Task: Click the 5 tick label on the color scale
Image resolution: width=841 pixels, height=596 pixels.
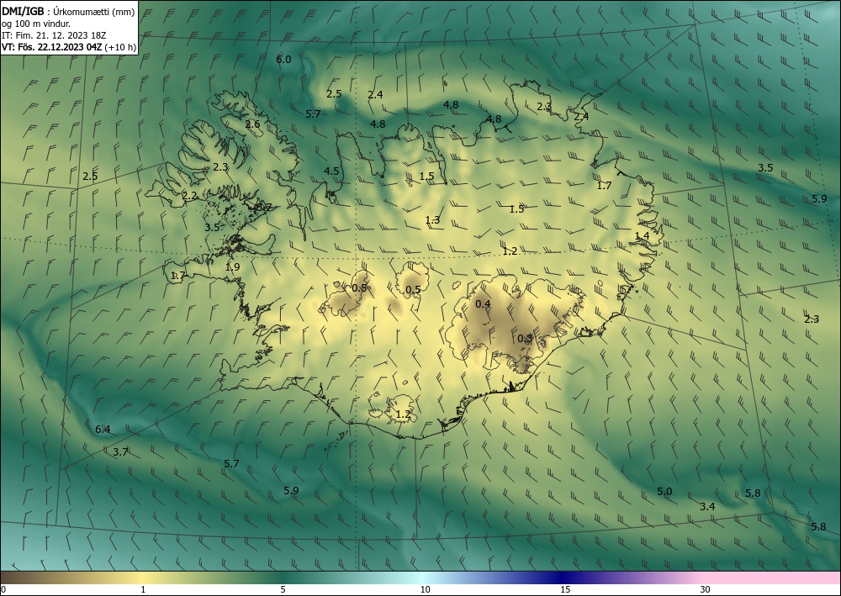Action: (283, 589)
